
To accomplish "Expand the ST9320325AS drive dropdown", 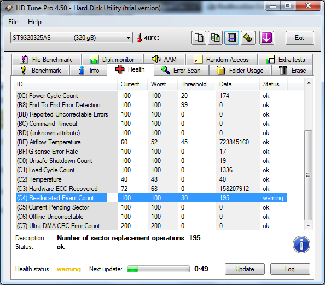I will pyautogui.click(x=72, y=38).
